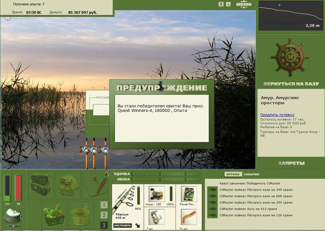This screenshot has width=325, height=231.
Task: Click the time value 07:30 ВС
Action: pos(34,13)
